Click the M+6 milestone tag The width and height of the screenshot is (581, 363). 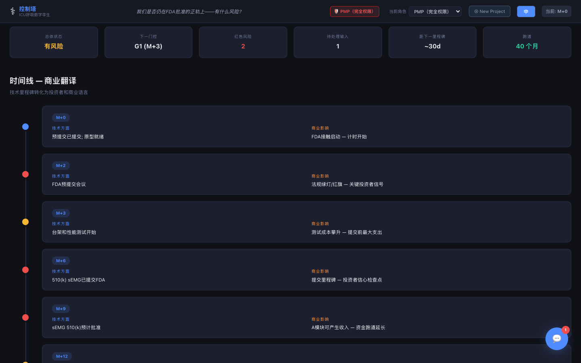[61, 261]
